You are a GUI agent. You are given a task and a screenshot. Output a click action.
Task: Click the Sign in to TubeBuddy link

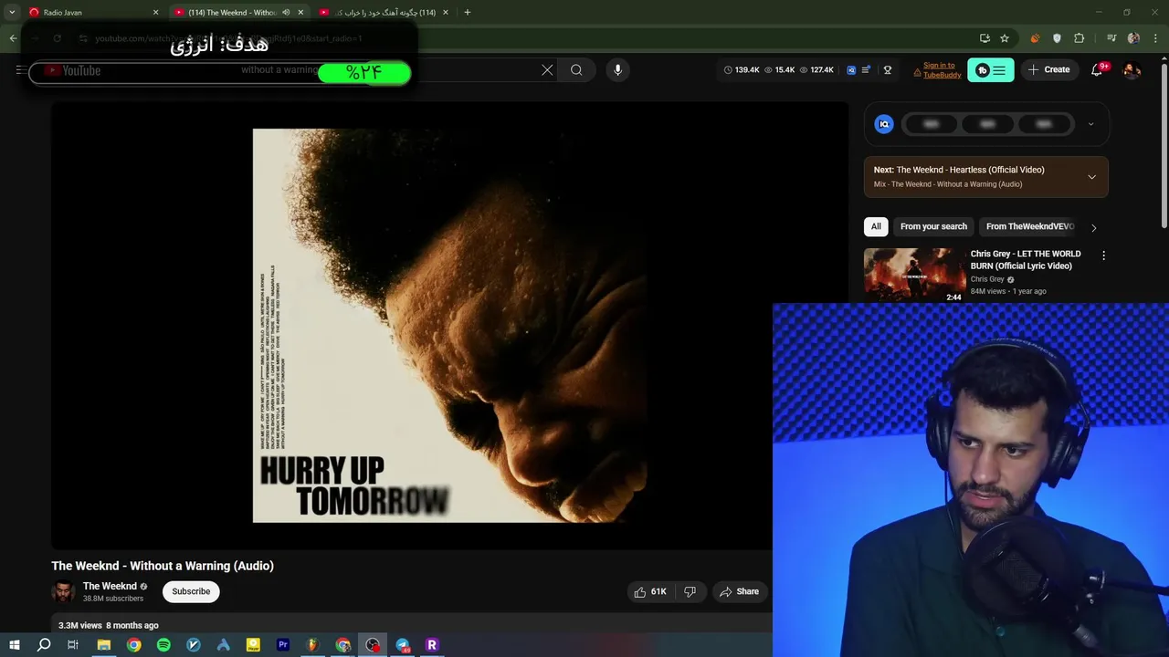[x=942, y=70]
